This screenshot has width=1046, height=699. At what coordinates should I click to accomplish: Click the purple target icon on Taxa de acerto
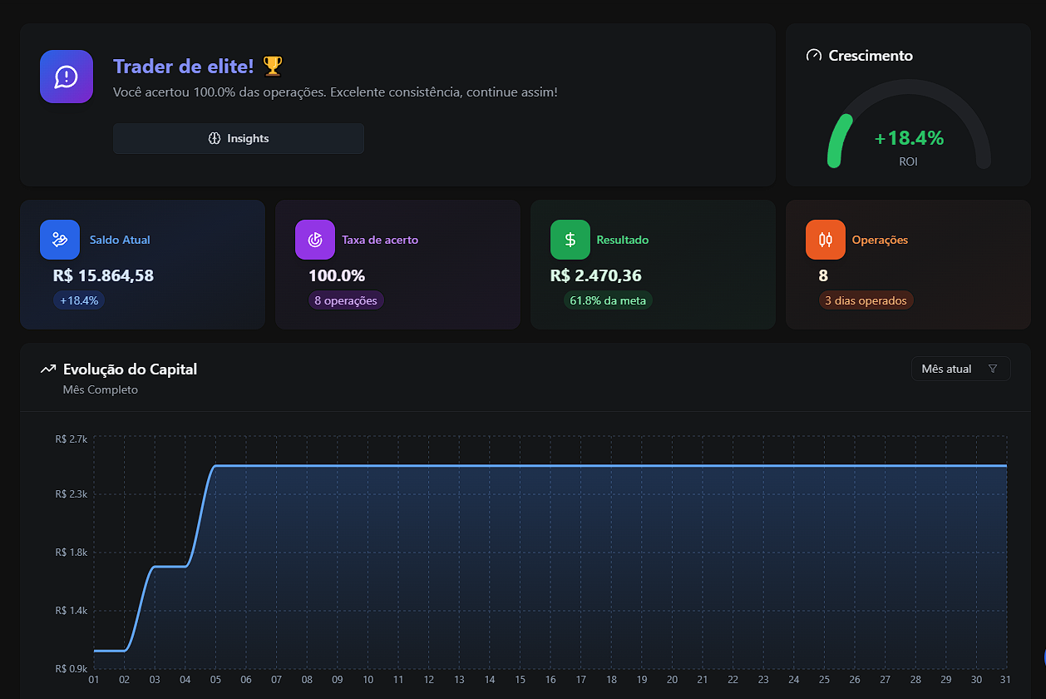click(x=314, y=239)
